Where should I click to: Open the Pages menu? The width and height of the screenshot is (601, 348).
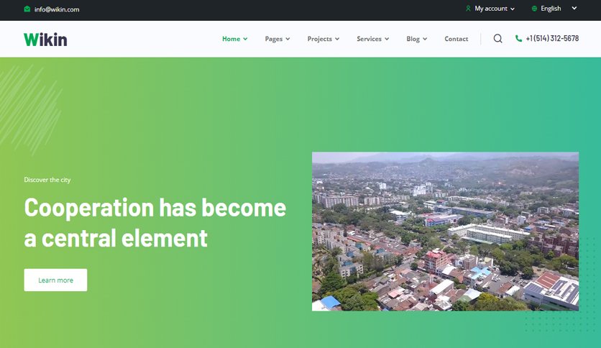coord(274,39)
